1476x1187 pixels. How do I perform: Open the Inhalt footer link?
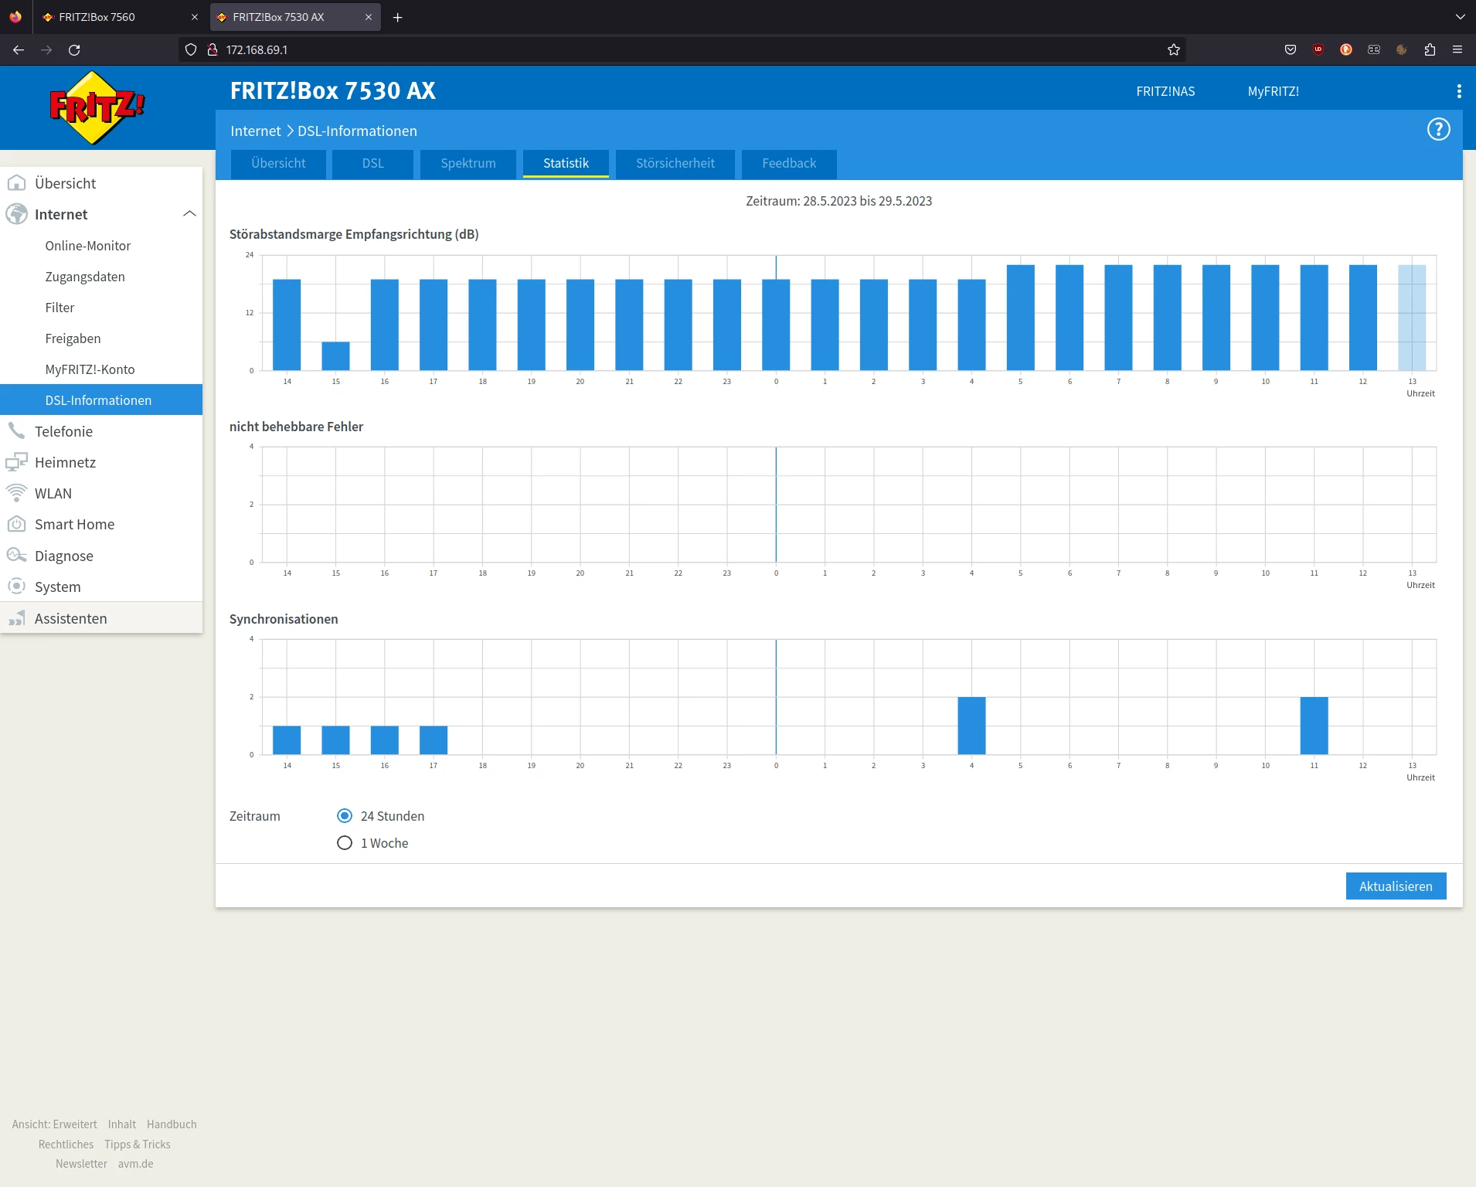(x=122, y=1124)
